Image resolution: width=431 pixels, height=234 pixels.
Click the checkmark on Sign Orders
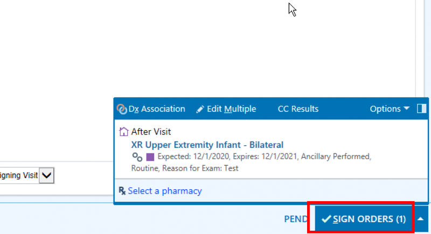(x=326, y=219)
